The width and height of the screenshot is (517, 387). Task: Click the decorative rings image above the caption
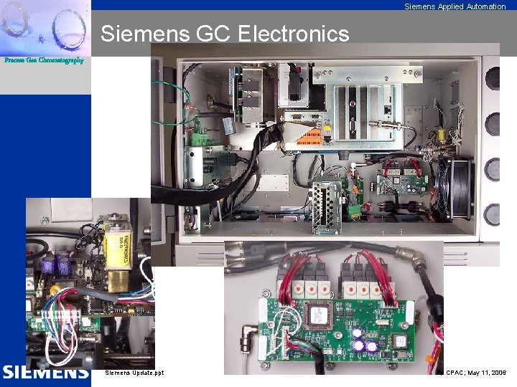(45, 28)
